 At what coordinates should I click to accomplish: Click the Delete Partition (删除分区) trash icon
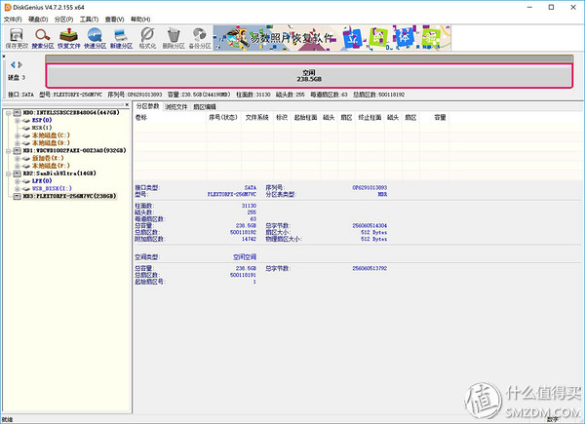click(x=174, y=38)
